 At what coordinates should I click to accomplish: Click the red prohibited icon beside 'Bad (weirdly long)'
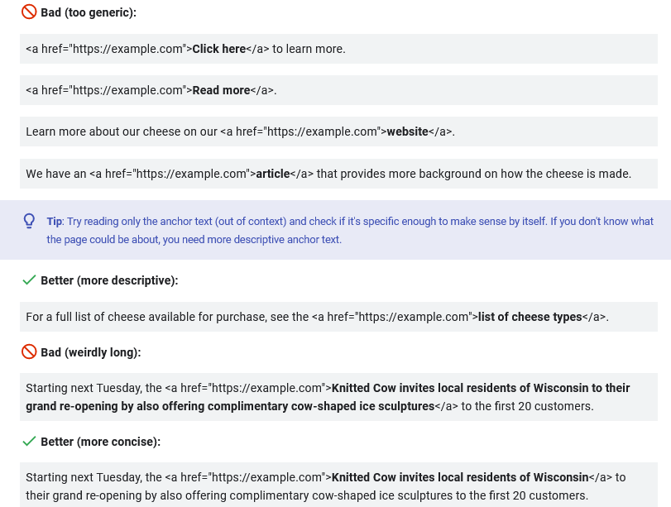pyautogui.click(x=29, y=352)
